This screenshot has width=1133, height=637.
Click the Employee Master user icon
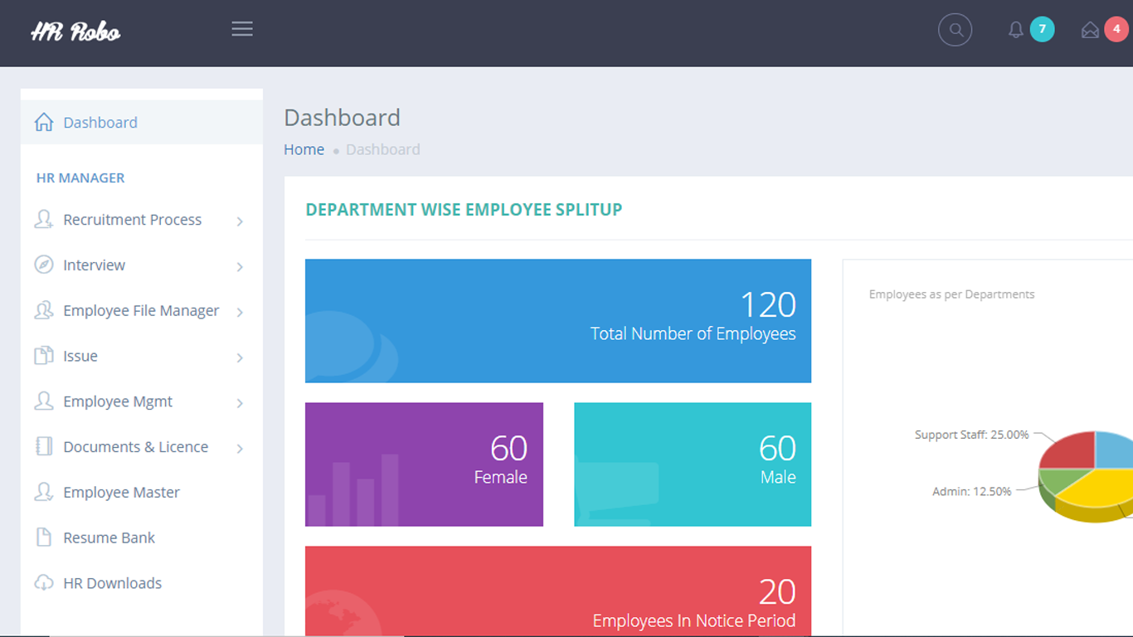pos(44,492)
